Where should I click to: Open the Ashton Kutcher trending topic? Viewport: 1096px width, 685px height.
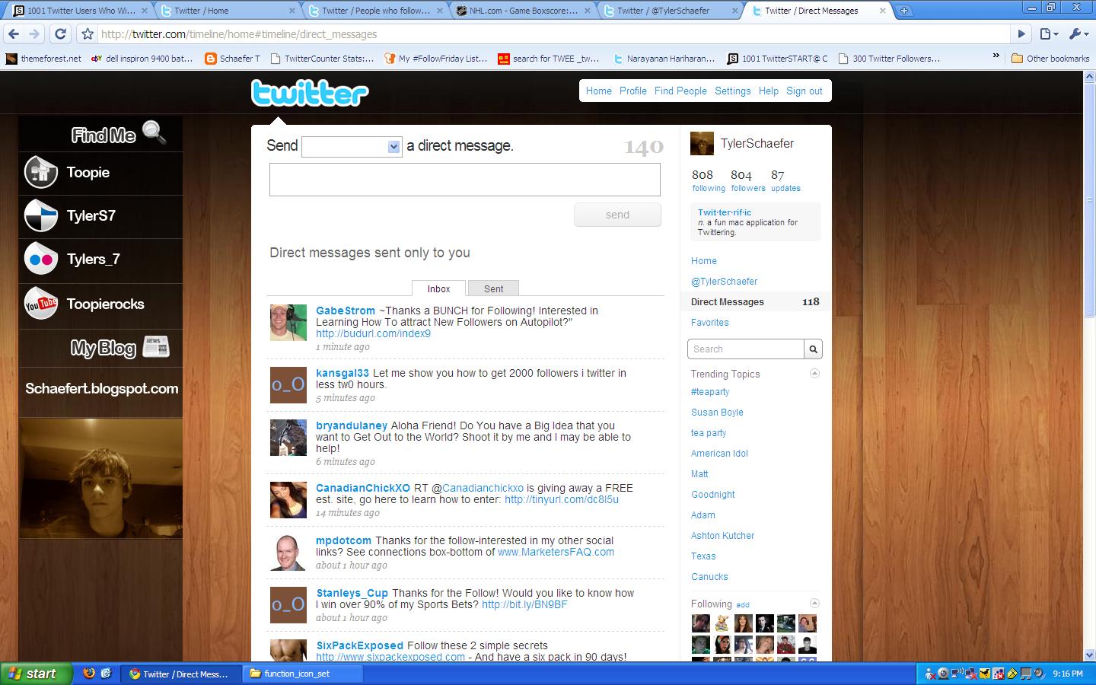tap(722, 535)
